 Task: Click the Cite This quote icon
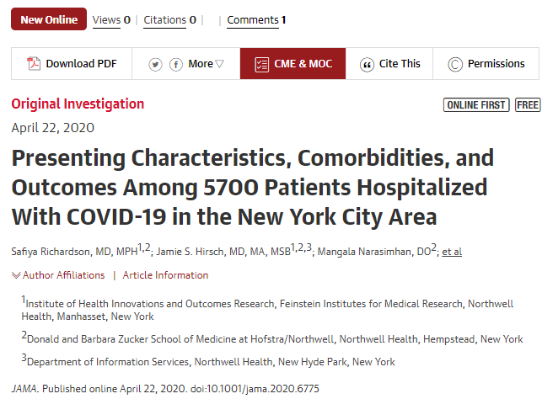[x=367, y=64]
